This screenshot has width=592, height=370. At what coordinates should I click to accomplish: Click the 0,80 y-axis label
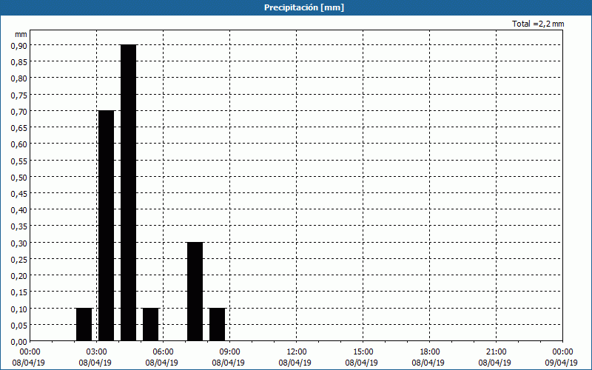coord(19,78)
